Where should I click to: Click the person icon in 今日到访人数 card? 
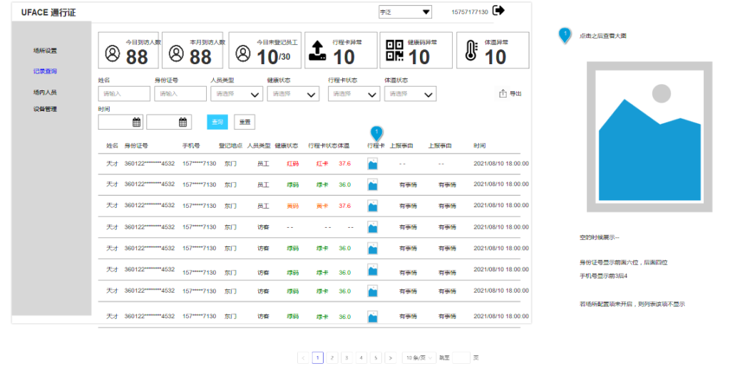[112, 53]
